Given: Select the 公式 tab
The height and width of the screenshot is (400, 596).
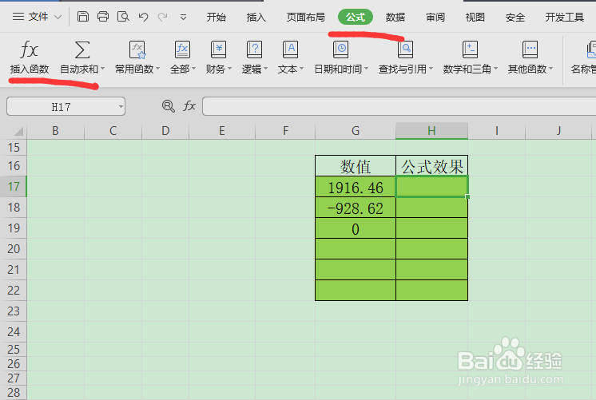Looking at the screenshot, I should [x=356, y=17].
